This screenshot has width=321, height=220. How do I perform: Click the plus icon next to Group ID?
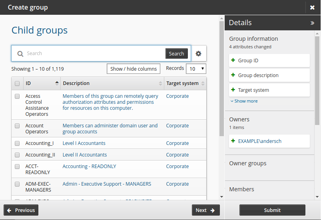click(233, 61)
